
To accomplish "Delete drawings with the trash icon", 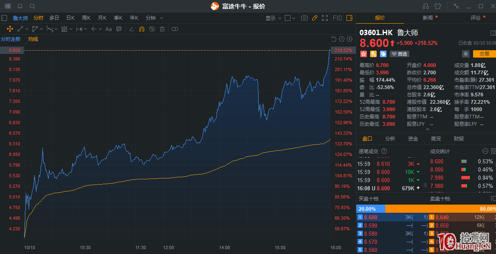I will (x=162, y=29).
